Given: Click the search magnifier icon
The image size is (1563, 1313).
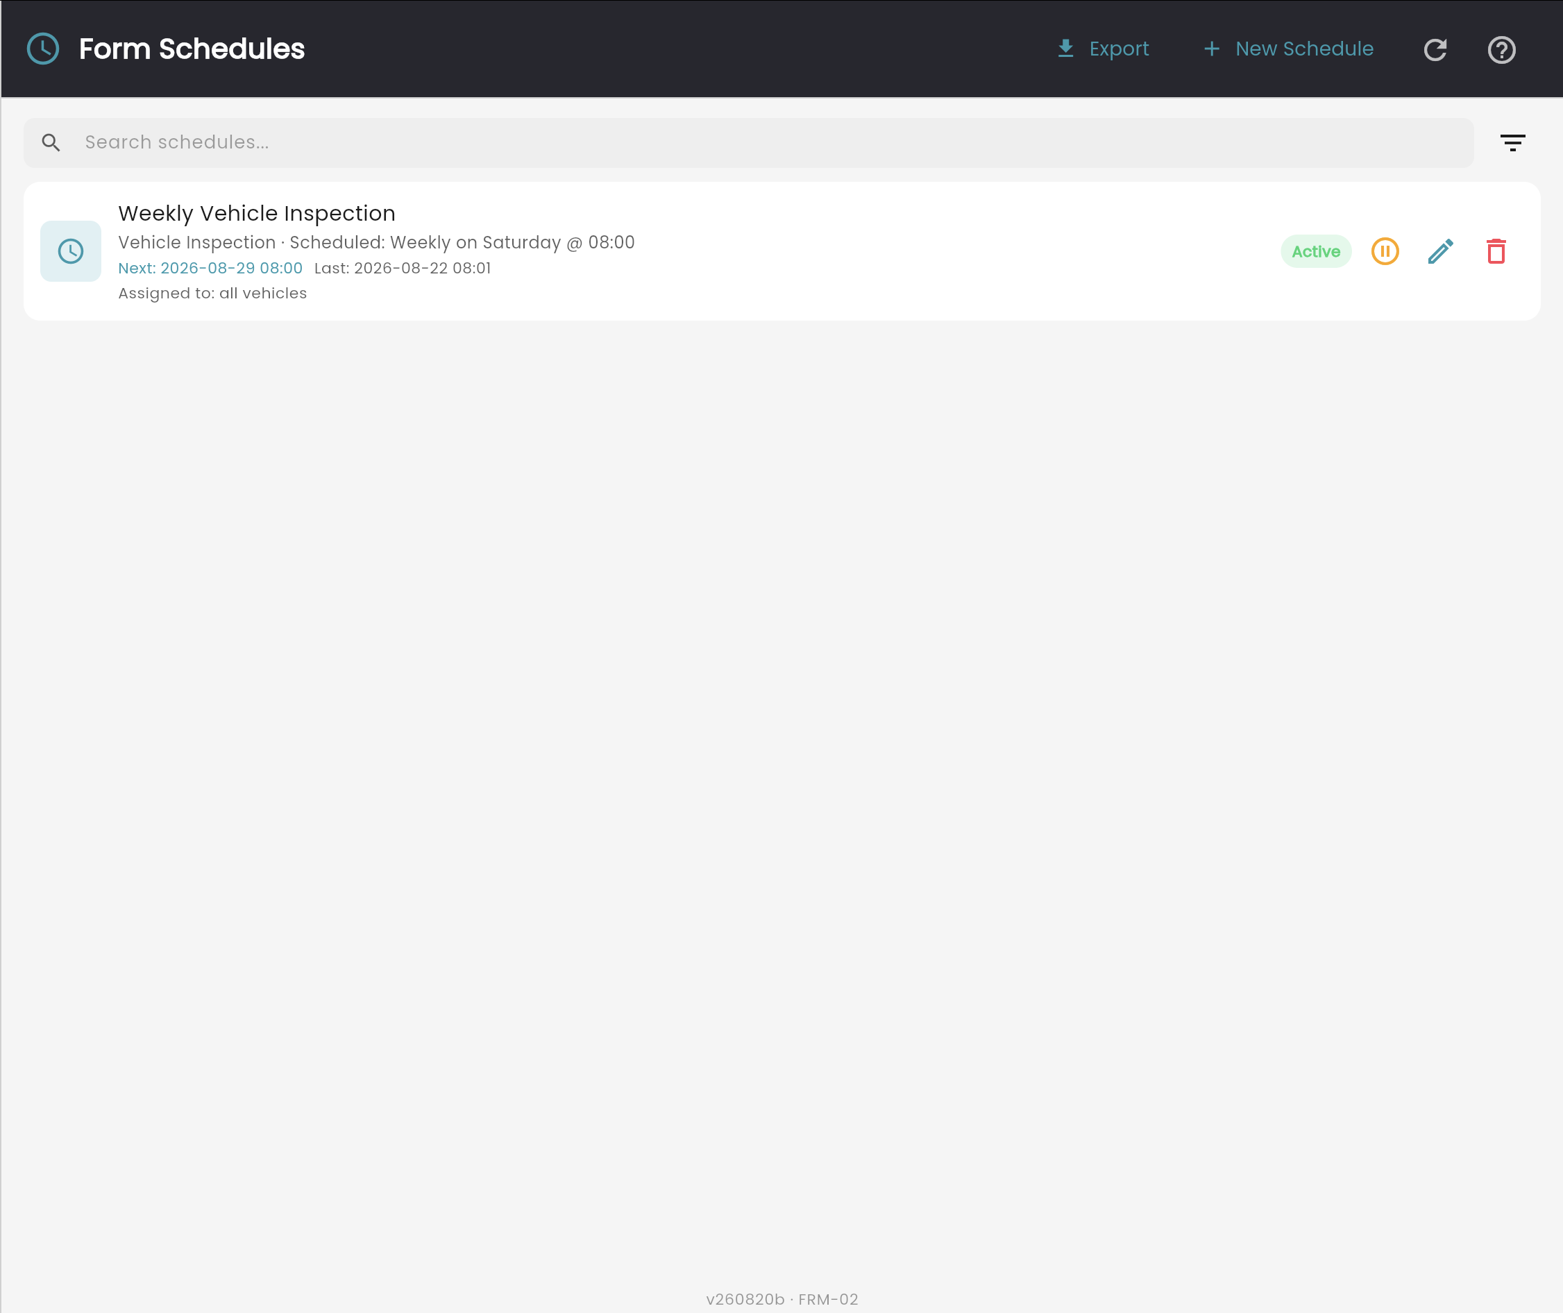Looking at the screenshot, I should 51,142.
